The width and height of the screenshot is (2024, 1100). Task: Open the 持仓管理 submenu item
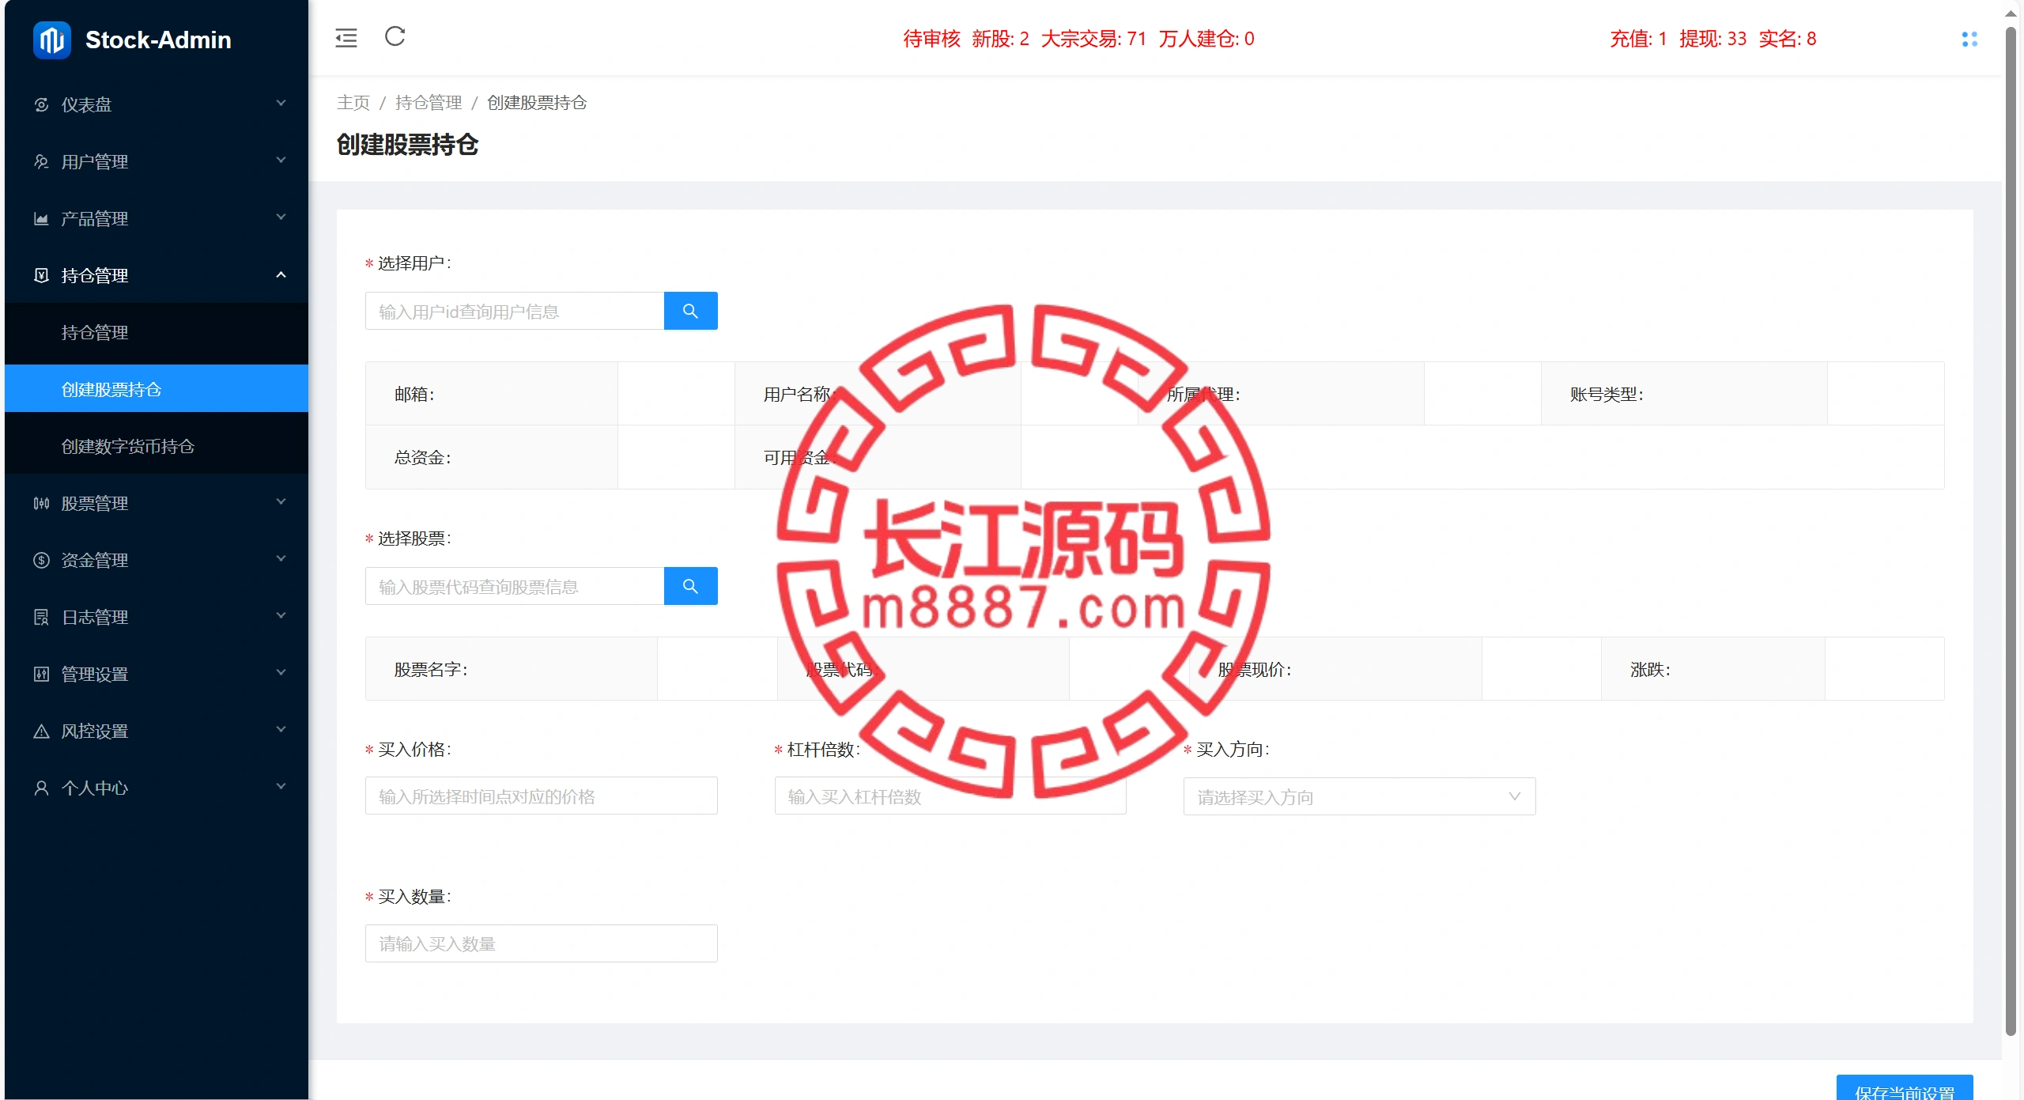click(x=157, y=332)
